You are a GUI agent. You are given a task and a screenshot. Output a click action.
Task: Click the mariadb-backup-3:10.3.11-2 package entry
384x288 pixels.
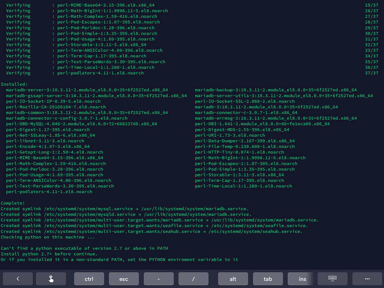276,90
